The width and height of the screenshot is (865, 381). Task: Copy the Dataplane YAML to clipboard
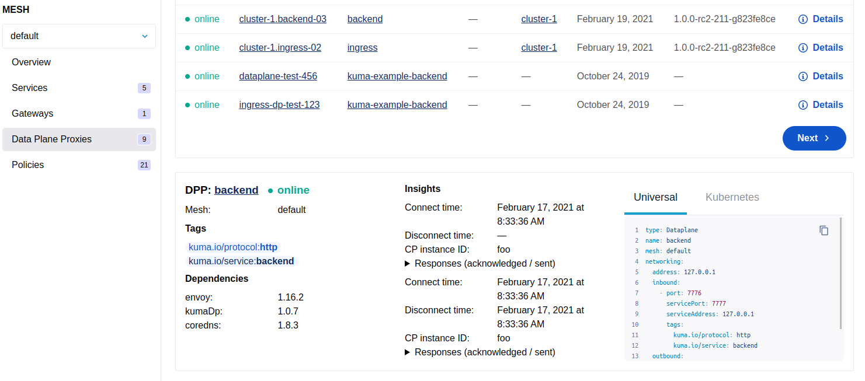coord(824,230)
